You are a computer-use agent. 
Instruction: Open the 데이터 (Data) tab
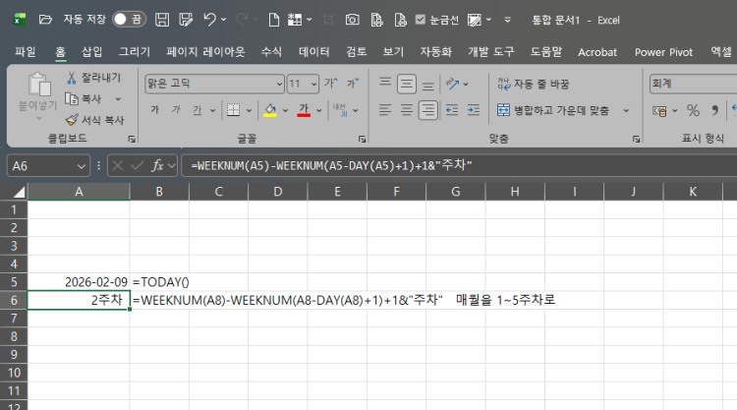click(x=314, y=52)
